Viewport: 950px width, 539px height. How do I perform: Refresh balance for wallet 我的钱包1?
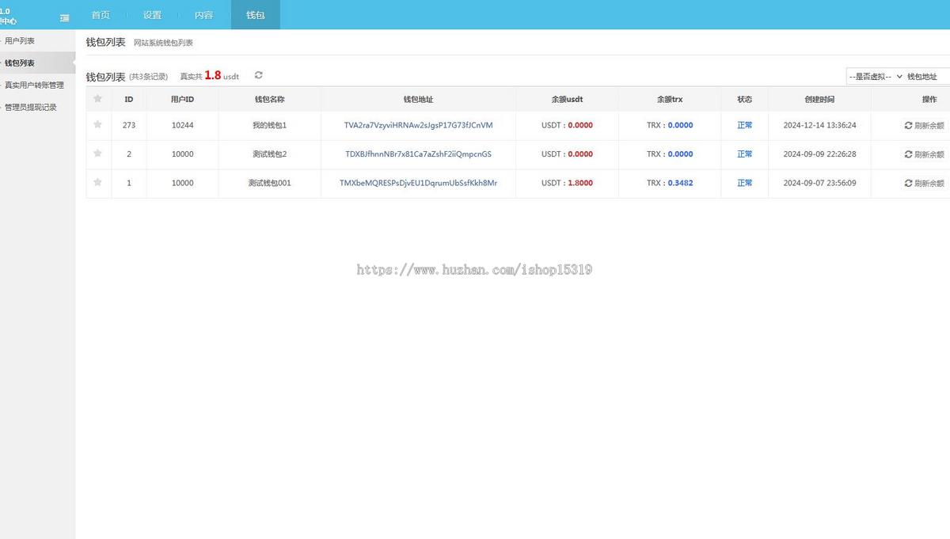point(924,125)
